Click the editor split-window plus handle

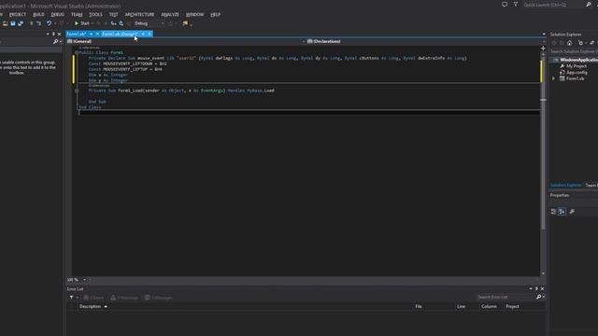[x=543, y=49]
